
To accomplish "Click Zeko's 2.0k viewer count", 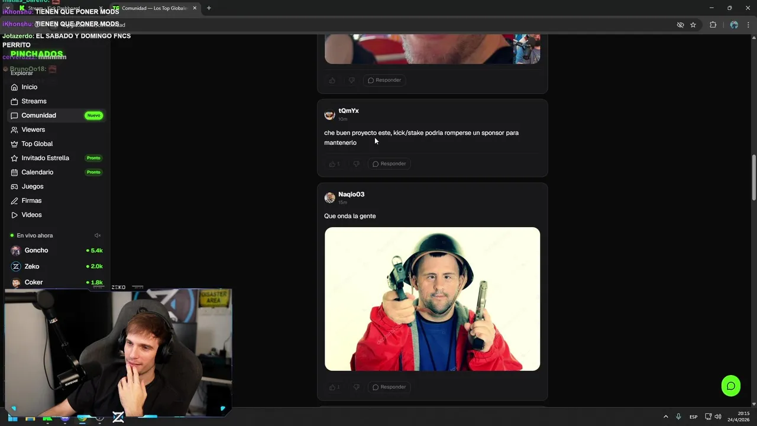I will [x=95, y=266].
